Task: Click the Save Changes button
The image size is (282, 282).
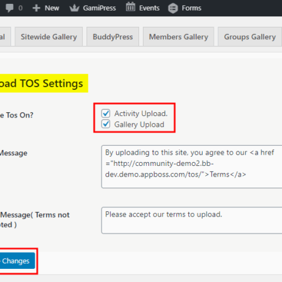Action: [x=17, y=261]
